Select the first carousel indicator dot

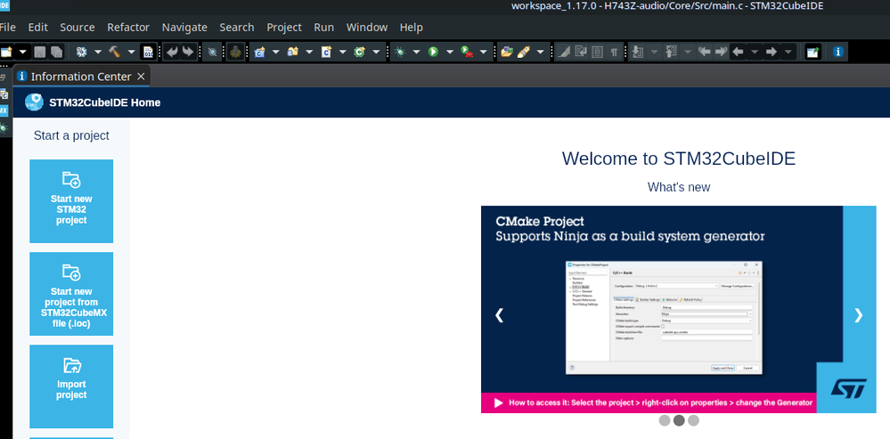tap(665, 420)
